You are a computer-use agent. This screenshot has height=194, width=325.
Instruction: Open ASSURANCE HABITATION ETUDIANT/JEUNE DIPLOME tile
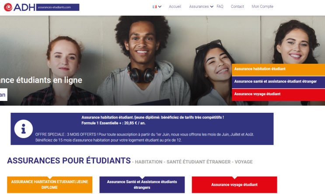(x=50, y=185)
